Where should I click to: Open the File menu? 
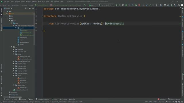point(5,2)
